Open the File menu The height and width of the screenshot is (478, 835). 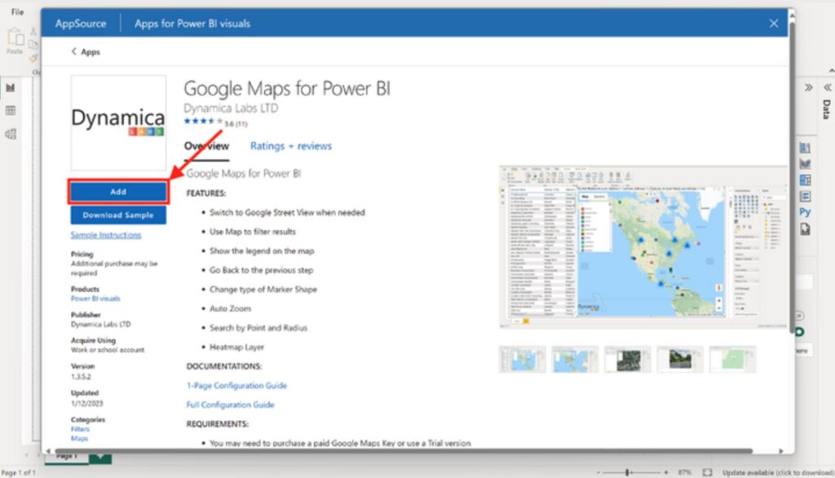point(17,12)
